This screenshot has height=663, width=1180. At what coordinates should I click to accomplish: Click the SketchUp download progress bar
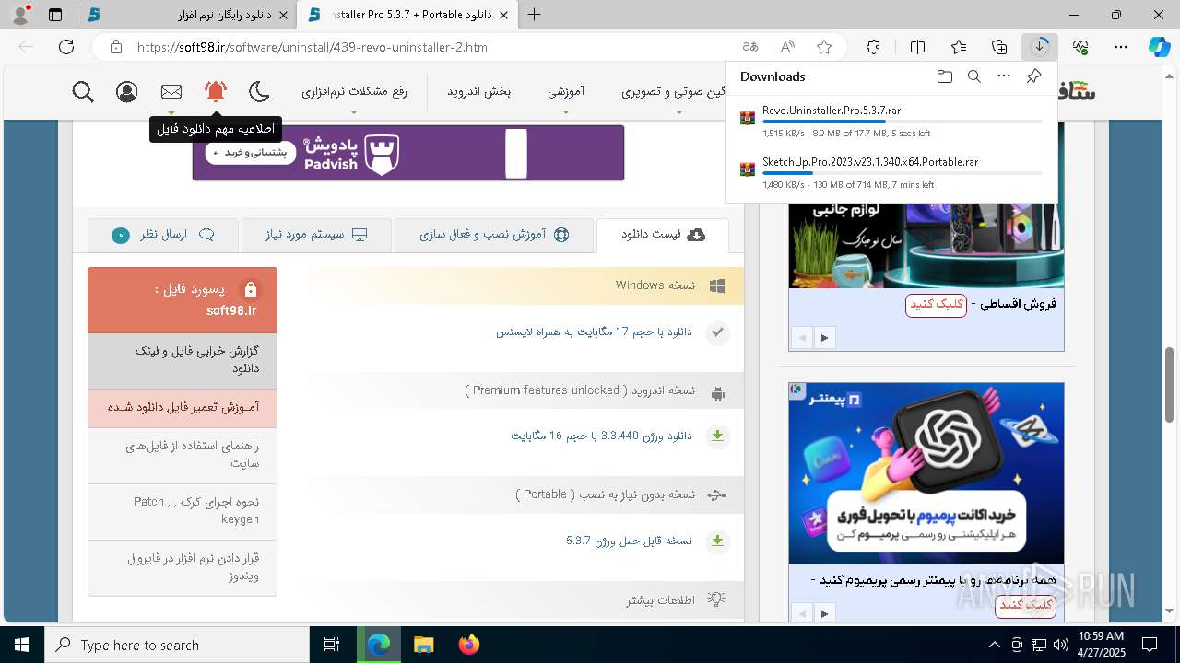[x=903, y=173]
